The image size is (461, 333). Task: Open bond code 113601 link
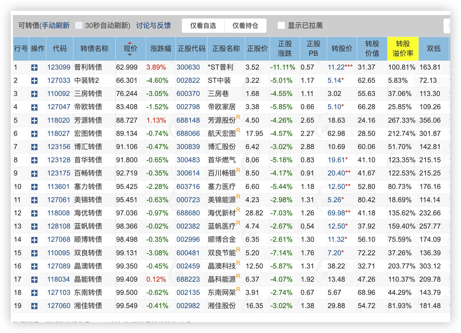(59, 187)
